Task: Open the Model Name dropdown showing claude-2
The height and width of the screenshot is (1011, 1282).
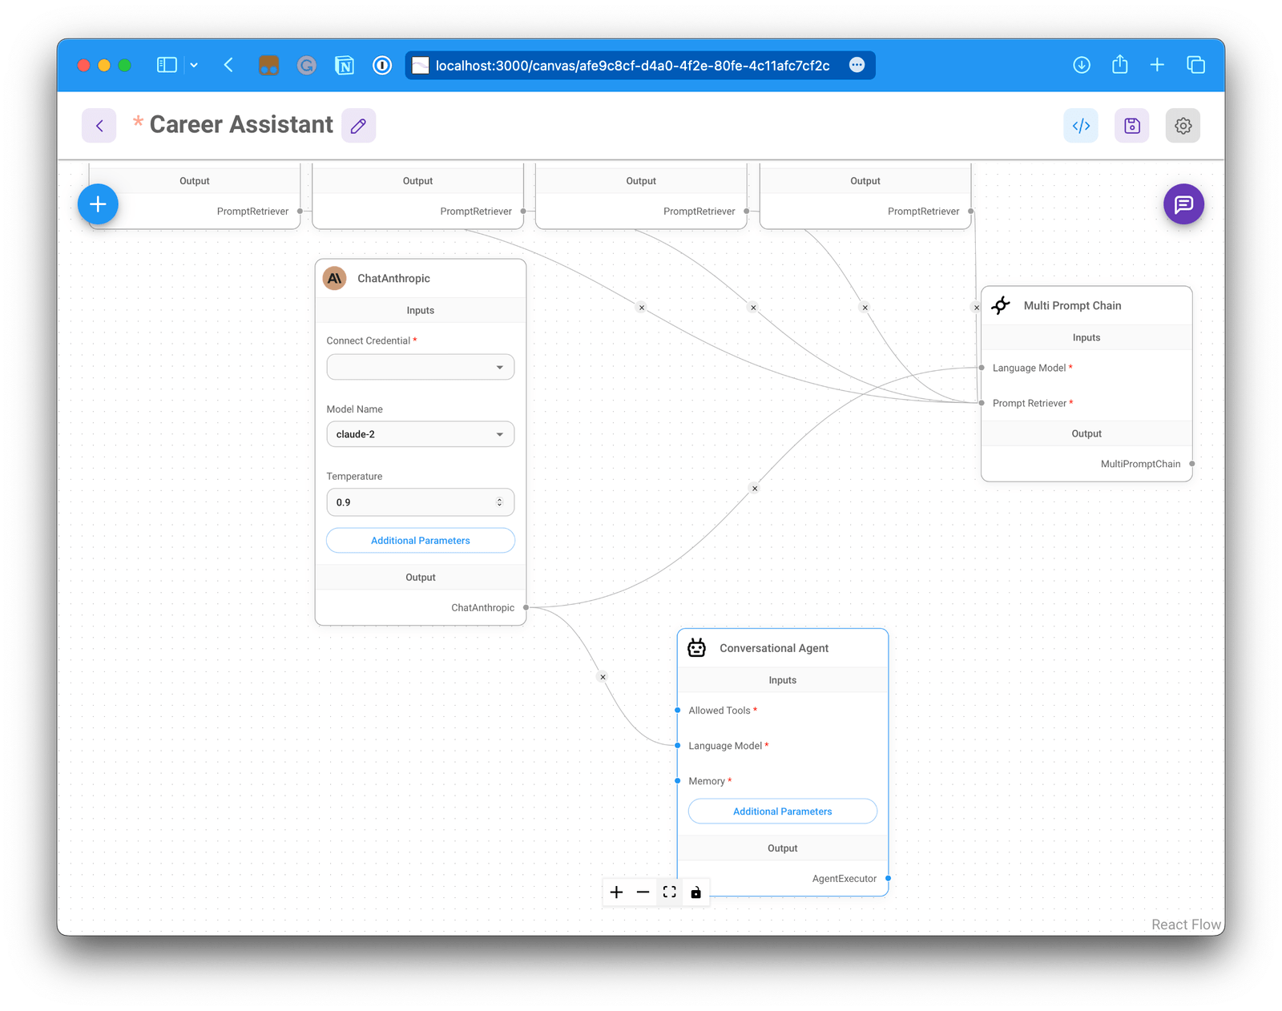Action: coord(420,433)
